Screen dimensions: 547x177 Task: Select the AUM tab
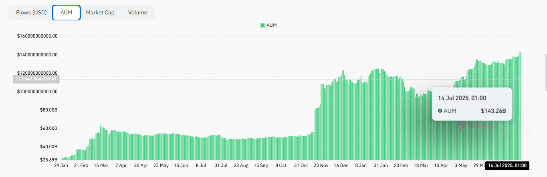click(66, 12)
